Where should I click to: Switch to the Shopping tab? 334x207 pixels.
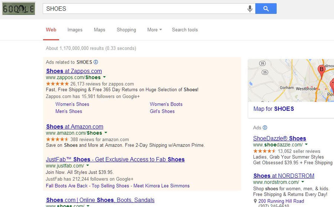126,30
